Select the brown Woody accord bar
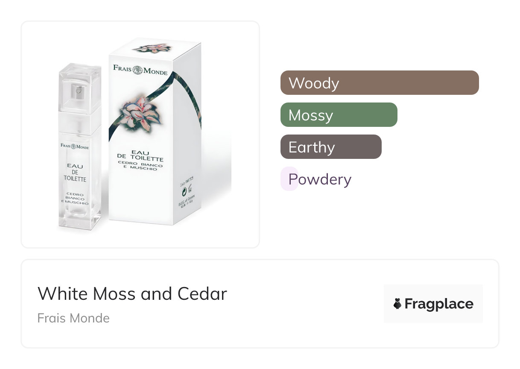The image size is (520, 369). click(x=379, y=82)
